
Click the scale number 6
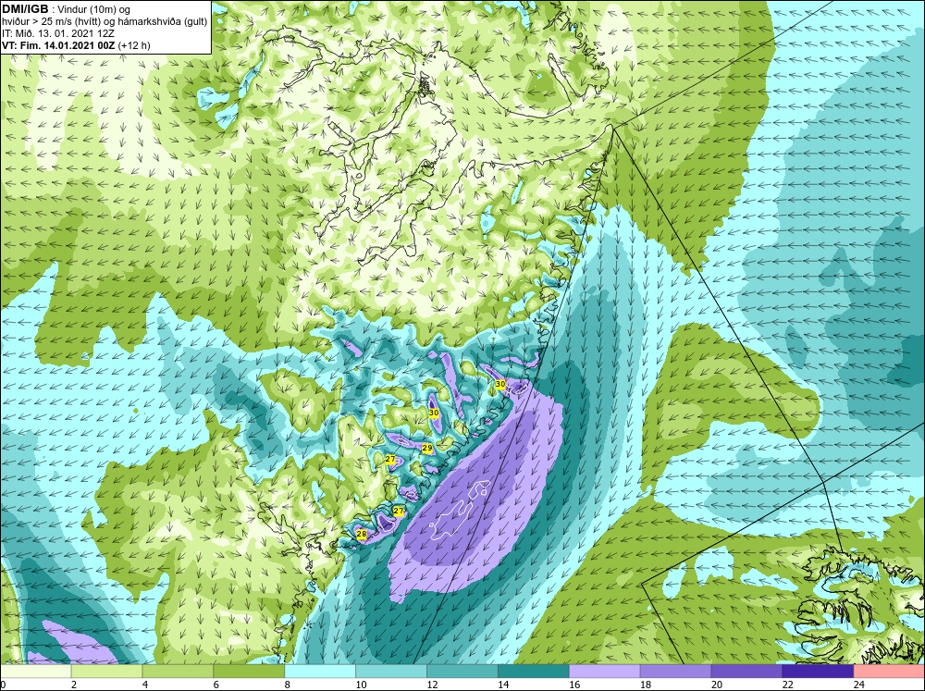tap(216, 685)
